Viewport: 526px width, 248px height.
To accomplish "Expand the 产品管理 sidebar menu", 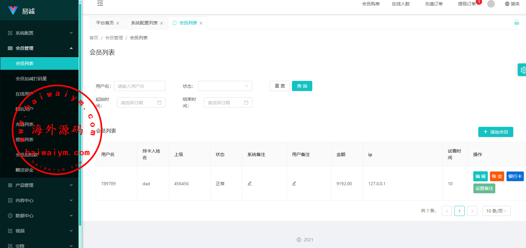I will [39, 185].
